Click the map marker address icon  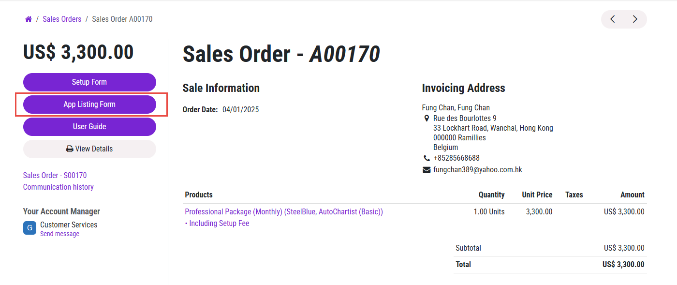(x=427, y=119)
